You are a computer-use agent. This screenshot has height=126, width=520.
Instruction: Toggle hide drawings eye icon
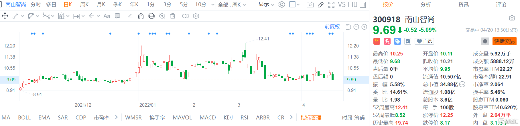pyautogui.click(x=162, y=16)
